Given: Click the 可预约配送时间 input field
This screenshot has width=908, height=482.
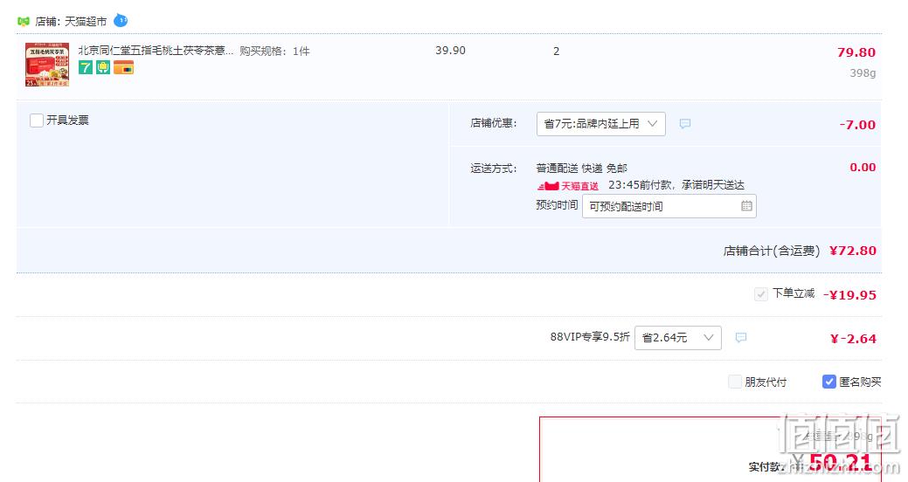Looking at the screenshot, I should click(669, 207).
